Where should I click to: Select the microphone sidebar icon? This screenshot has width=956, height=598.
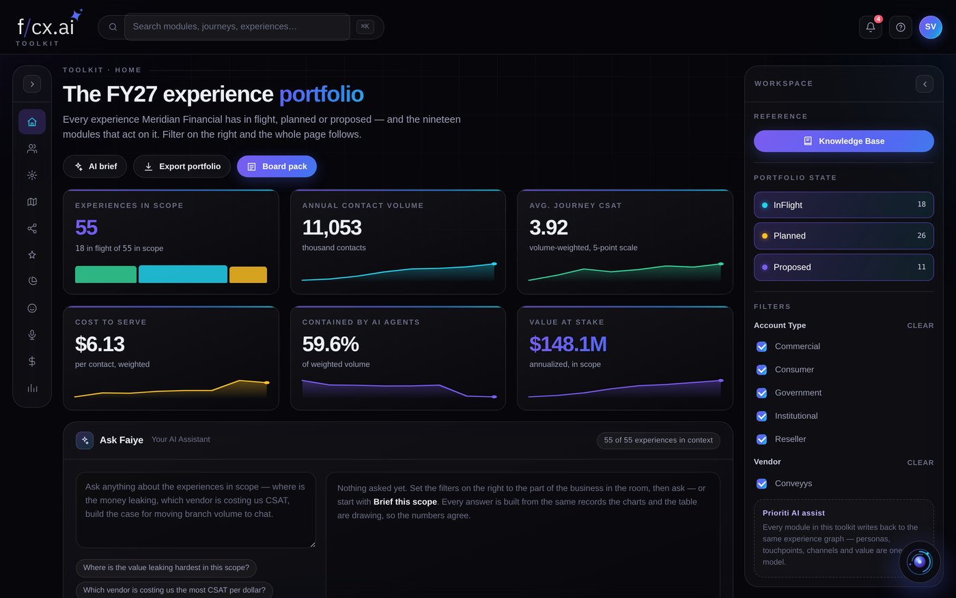coord(32,335)
